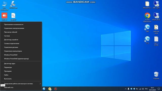The image size is (162, 91).
Task: Open the 098 - ЦКП remote desktop shortcut
Action: point(156,5)
